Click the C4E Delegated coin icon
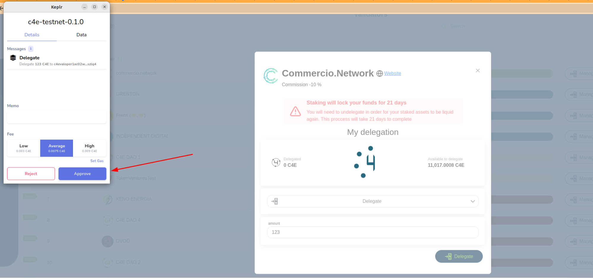Screen dimensions: 593x278 point(276,162)
